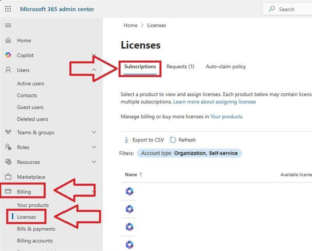The height and width of the screenshot is (251, 312).
Task: Click the Teams & groups people icon
Action: coord(8,132)
